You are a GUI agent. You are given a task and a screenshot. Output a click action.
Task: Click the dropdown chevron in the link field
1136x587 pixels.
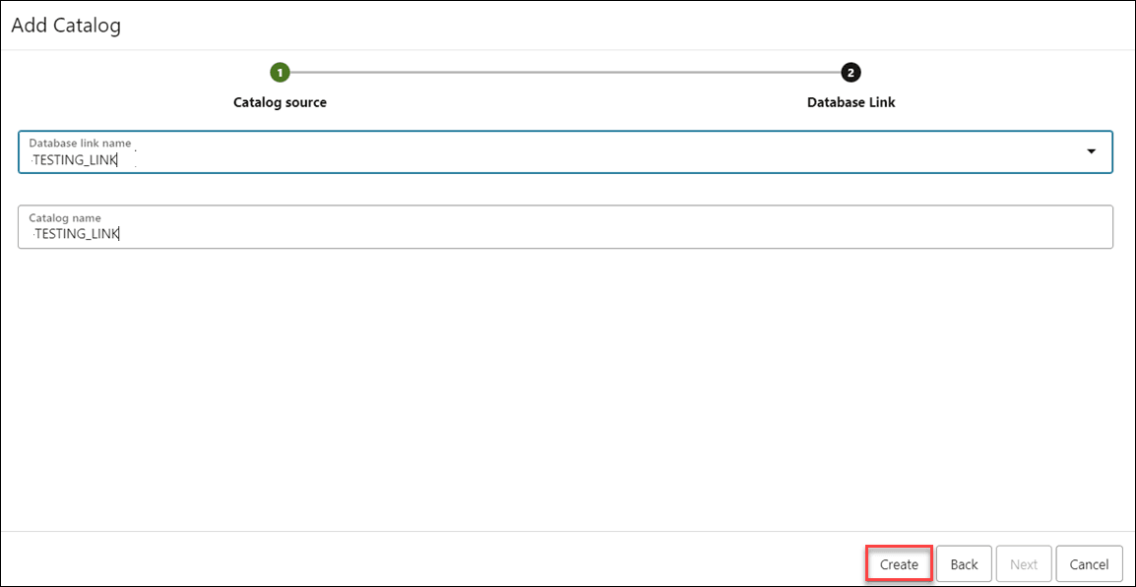coord(1091,151)
